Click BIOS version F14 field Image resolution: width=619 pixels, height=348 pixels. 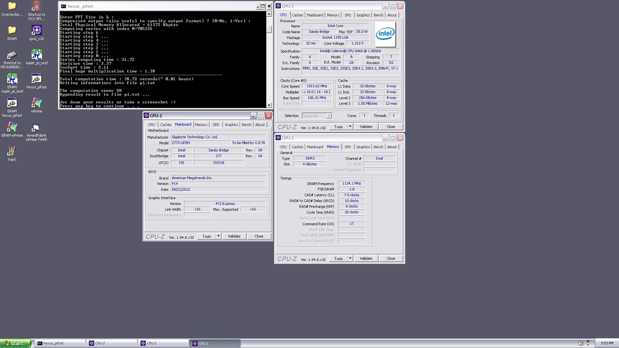tap(218, 184)
